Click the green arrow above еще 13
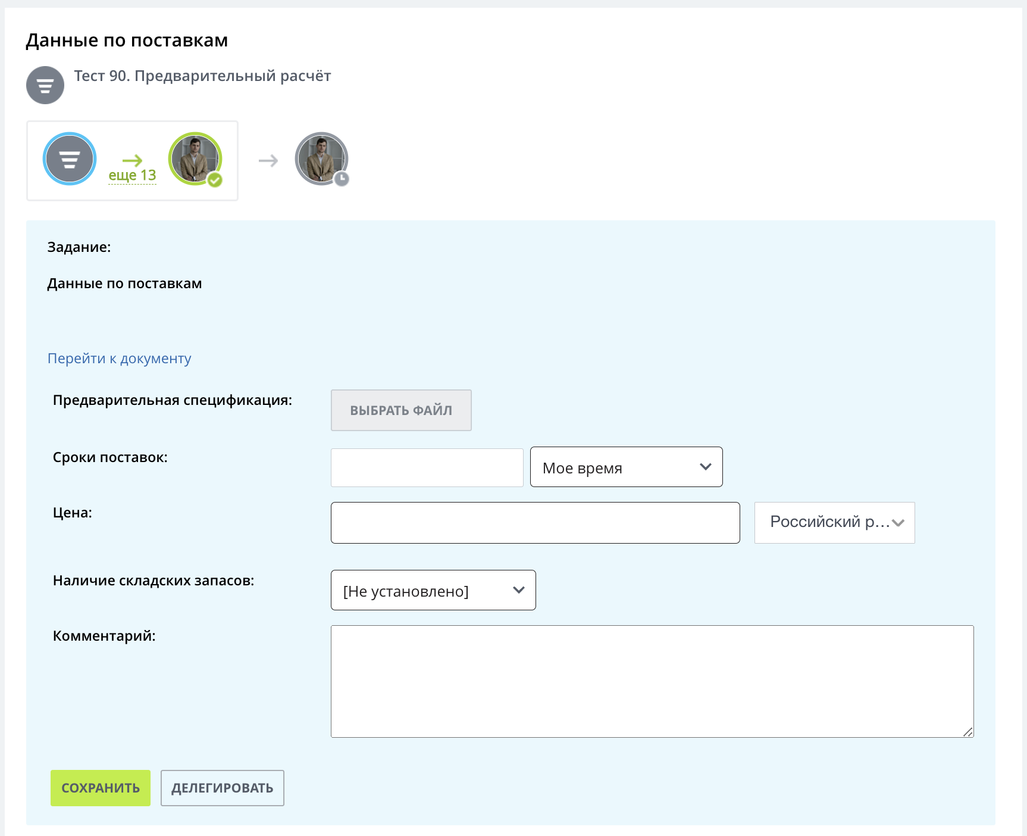1027x836 pixels. click(132, 160)
